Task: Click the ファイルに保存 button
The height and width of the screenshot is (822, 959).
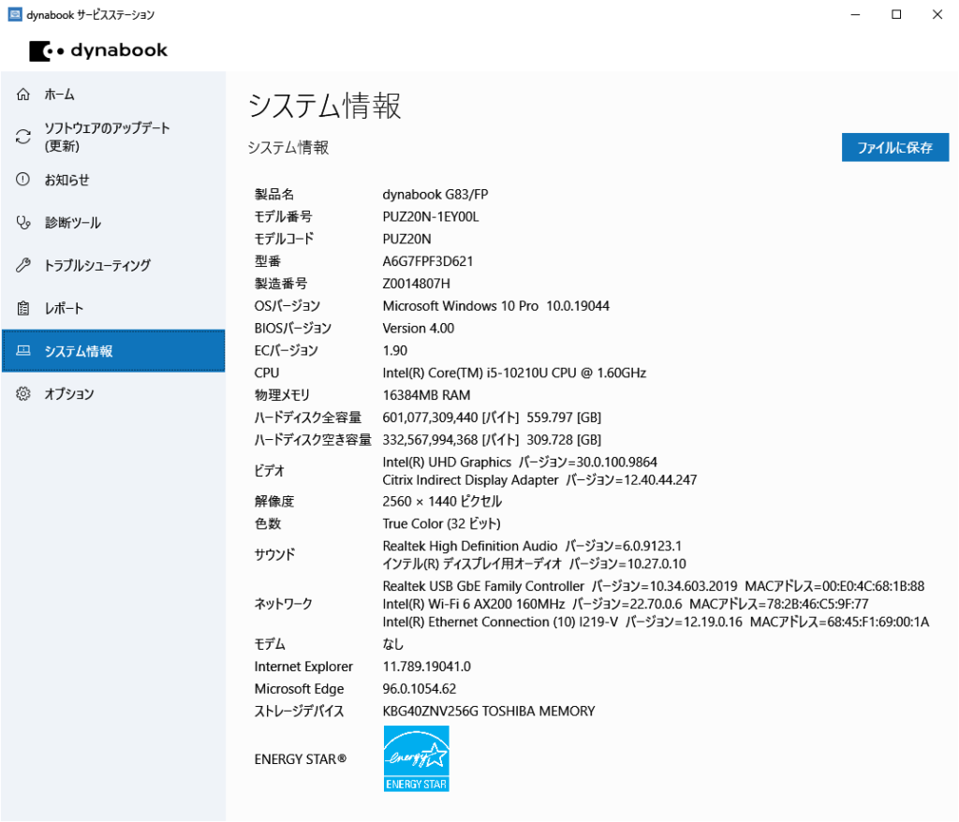Action: click(894, 147)
